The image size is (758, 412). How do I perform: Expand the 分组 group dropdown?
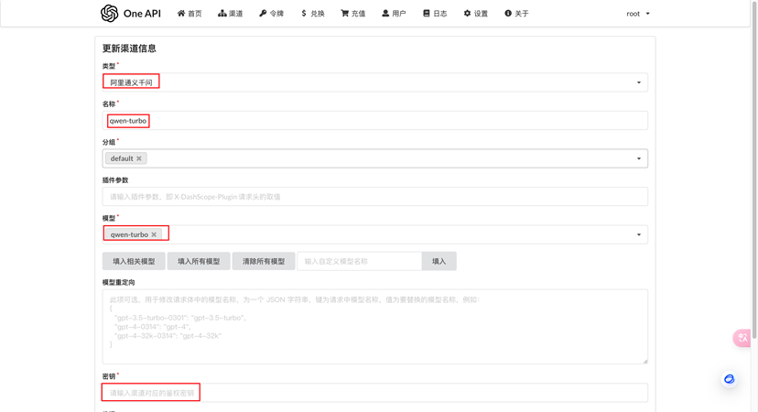click(x=638, y=158)
